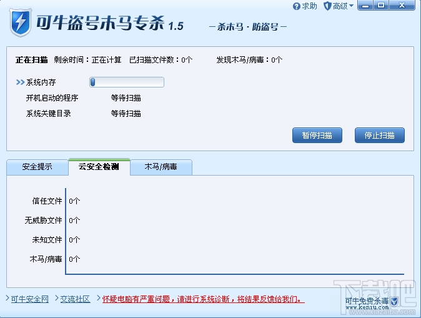Click the 木马/病毒 chart row label

click(46, 259)
